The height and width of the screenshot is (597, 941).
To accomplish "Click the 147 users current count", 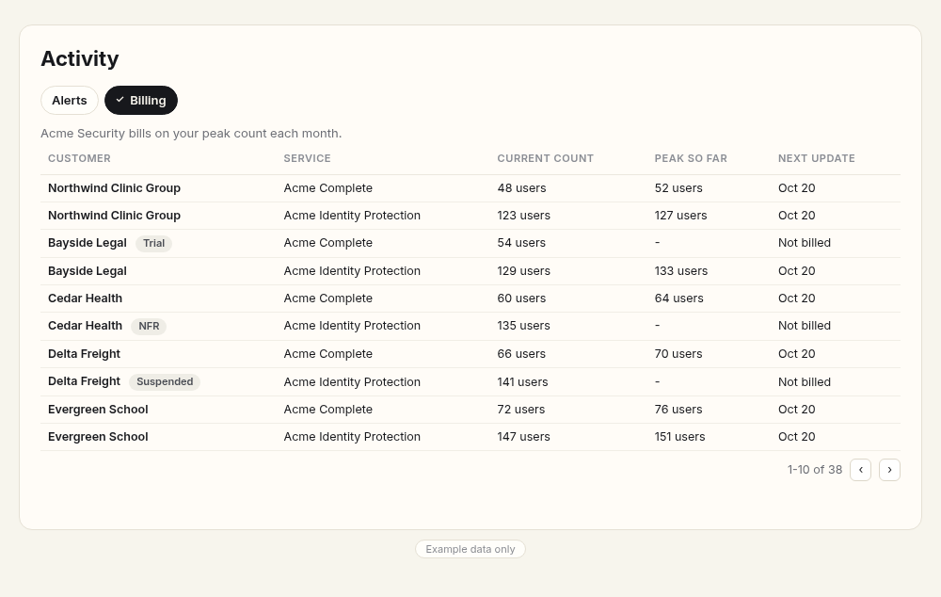I will point(523,437).
